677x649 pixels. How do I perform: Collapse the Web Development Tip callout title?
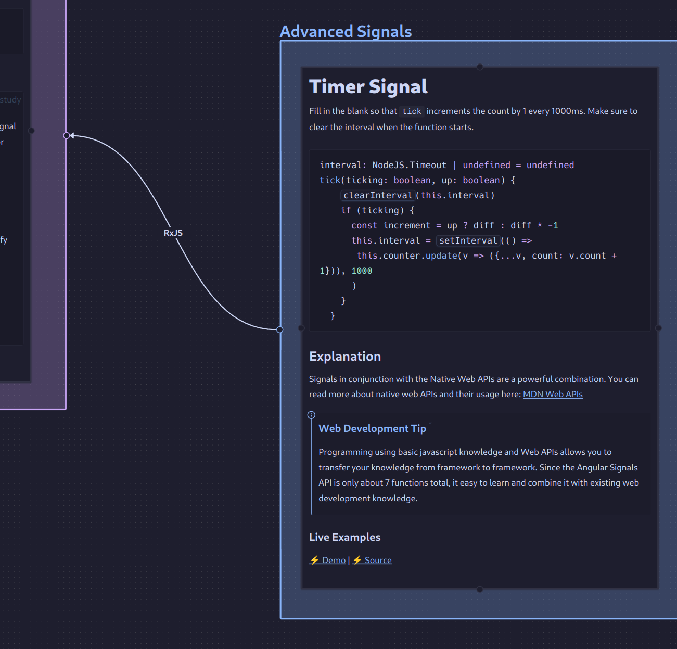[x=372, y=428]
